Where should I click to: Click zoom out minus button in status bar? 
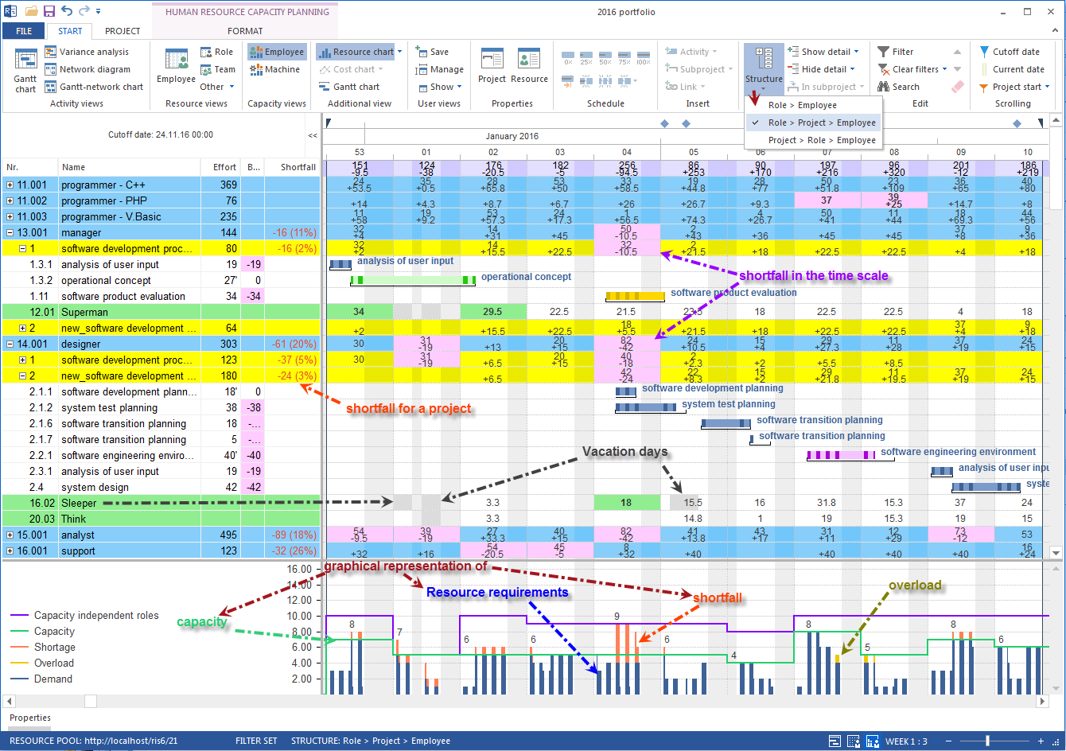click(948, 741)
